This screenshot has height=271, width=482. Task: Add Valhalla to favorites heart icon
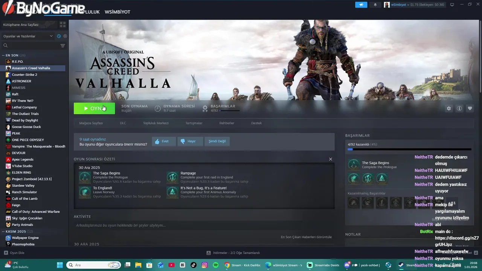(x=470, y=108)
